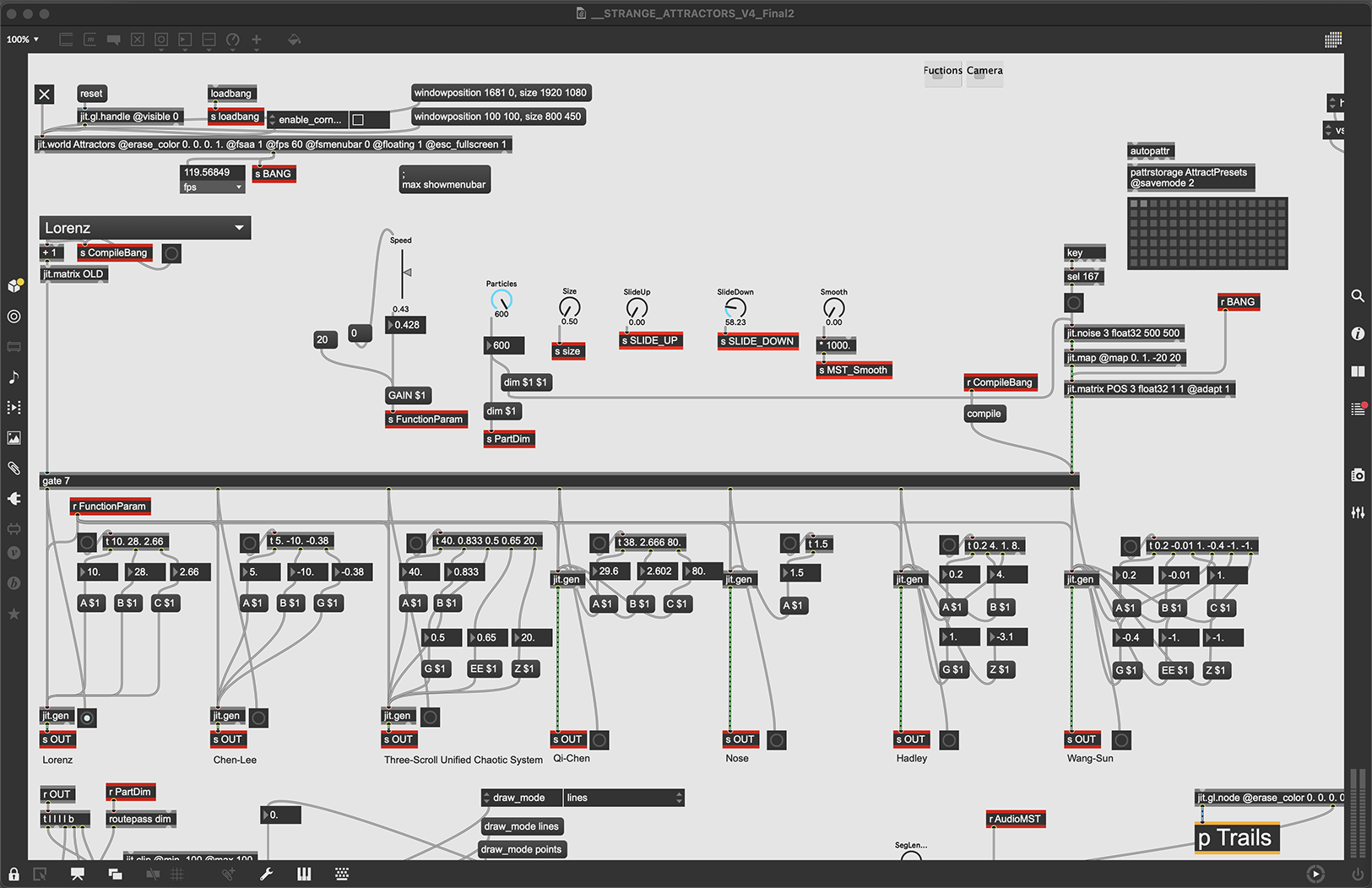Viewport: 1372px width, 888px height.
Task: Click the patcher lock icon
Action: [14, 874]
